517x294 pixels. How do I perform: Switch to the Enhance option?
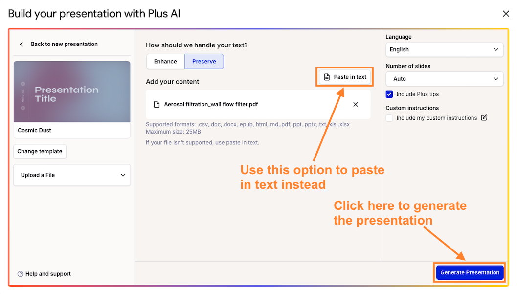165,62
